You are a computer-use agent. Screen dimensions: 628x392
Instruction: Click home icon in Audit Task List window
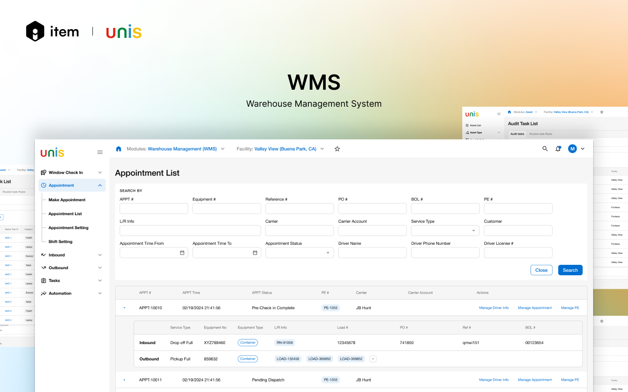click(x=509, y=112)
